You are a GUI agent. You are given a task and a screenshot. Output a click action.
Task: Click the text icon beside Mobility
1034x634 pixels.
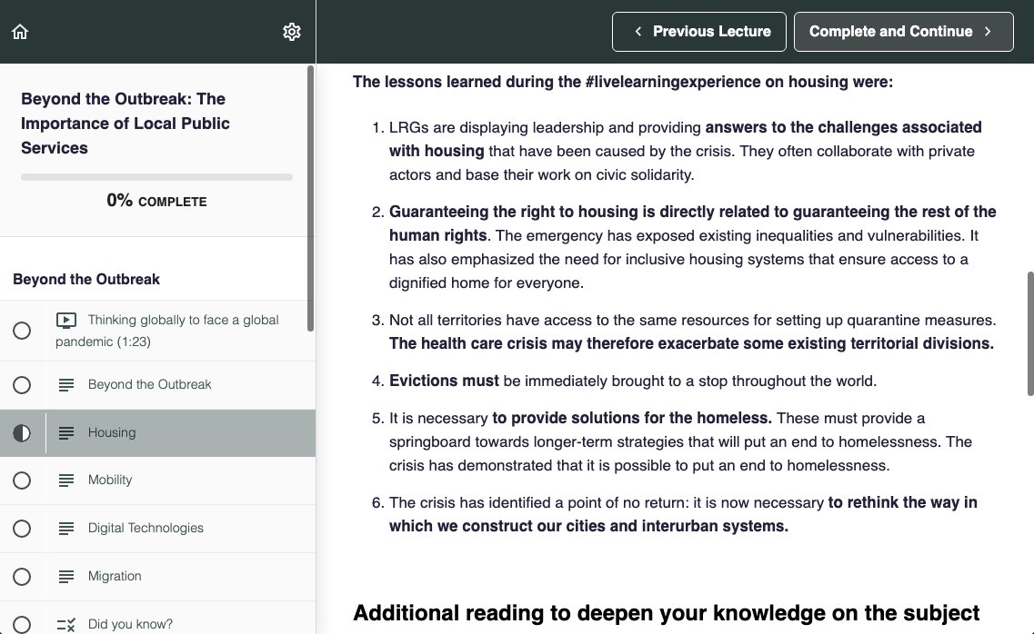click(66, 480)
